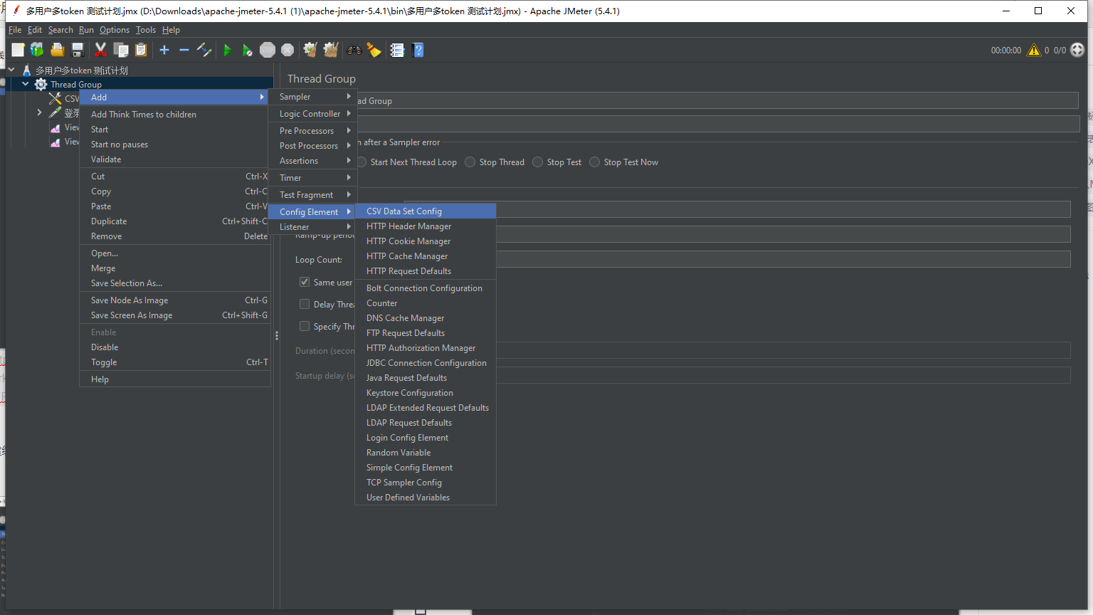
Task: Click the Search binoculars toolbar icon
Action: 354,50
